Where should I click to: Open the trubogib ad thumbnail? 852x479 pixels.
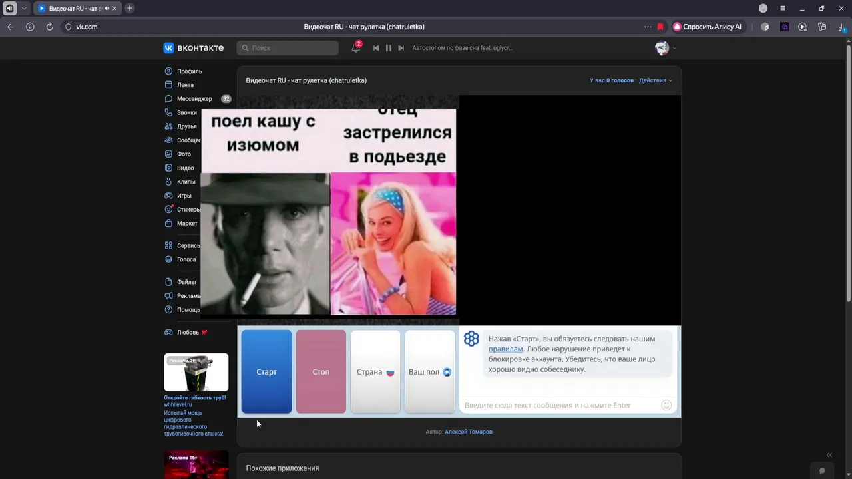(196, 373)
